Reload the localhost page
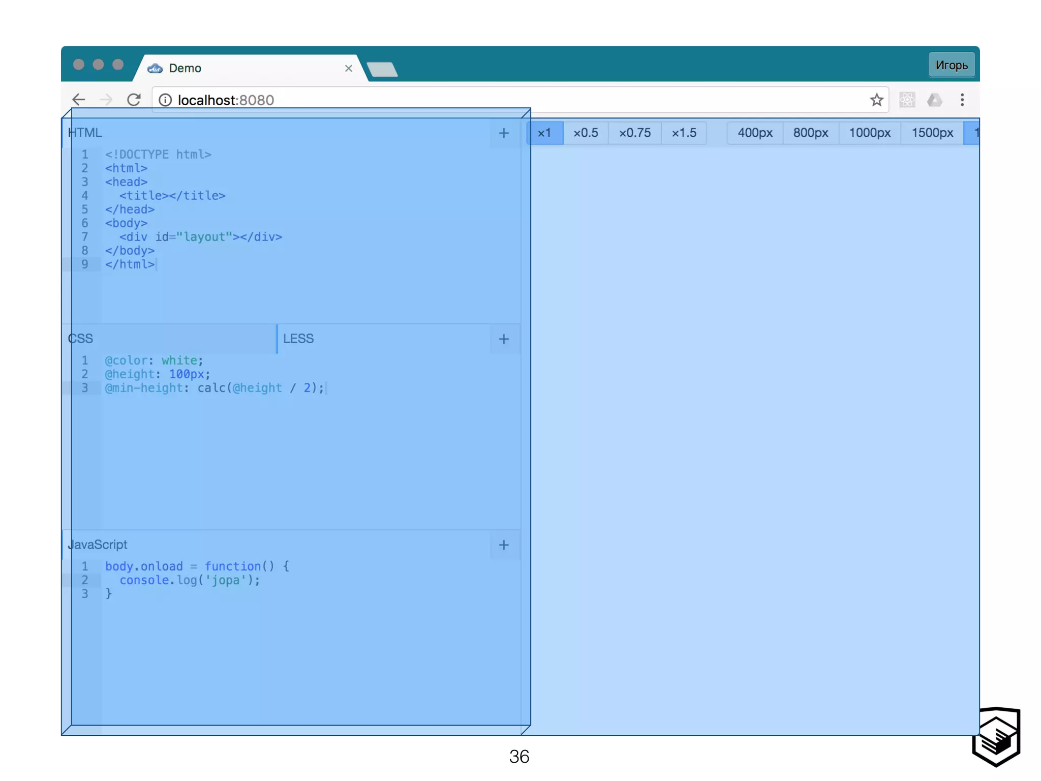Viewport: 1041px width, 781px height. click(x=134, y=100)
